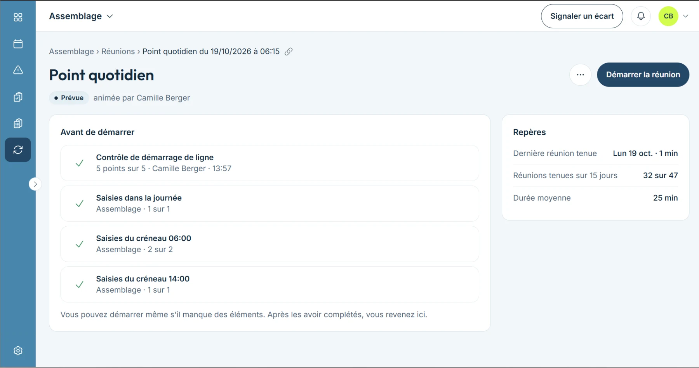
Task: Open the clipboard list reports icon
Action: point(18,123)
